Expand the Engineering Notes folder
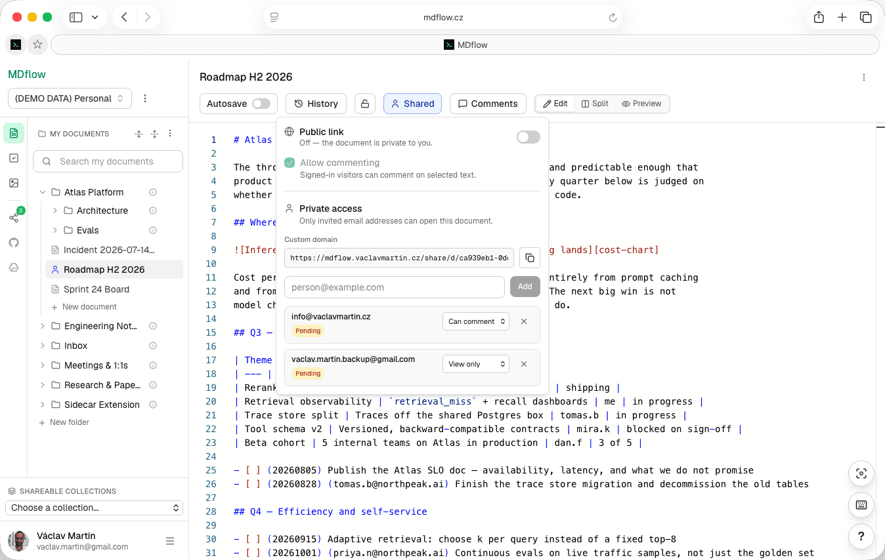Screen dimensions: 885x560 tap(43, 326)
